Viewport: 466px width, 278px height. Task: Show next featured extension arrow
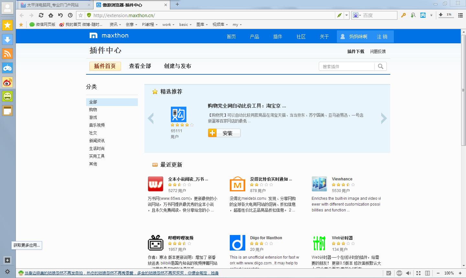tap(384, 118)
